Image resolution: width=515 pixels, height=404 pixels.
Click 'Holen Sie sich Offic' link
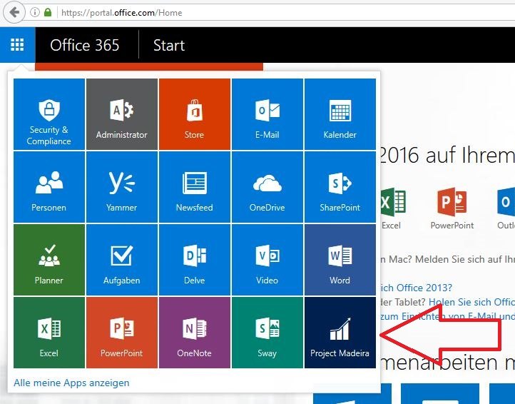coord(471,302)
